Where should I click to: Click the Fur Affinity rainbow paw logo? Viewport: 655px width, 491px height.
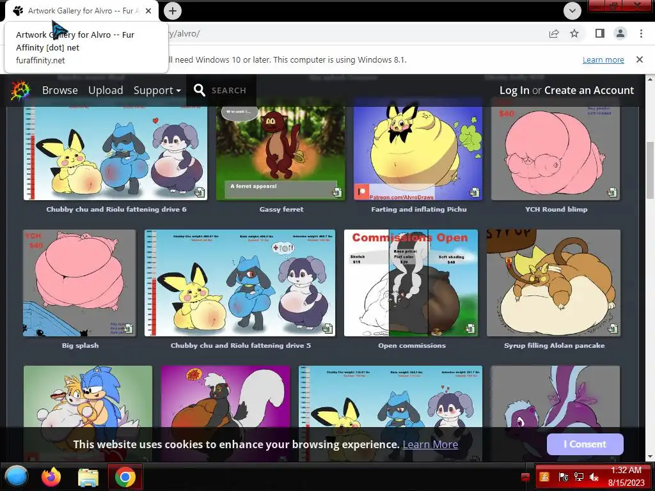pyautogui.click(x=20, y=90)
